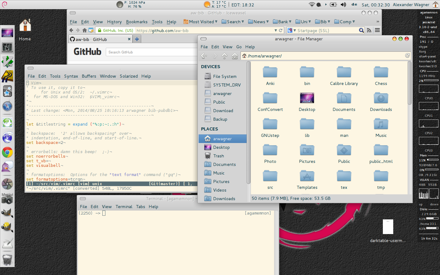Screen dimensions: 440x275
Task: Click the volume icon in top panel
Action: (343, 5)
